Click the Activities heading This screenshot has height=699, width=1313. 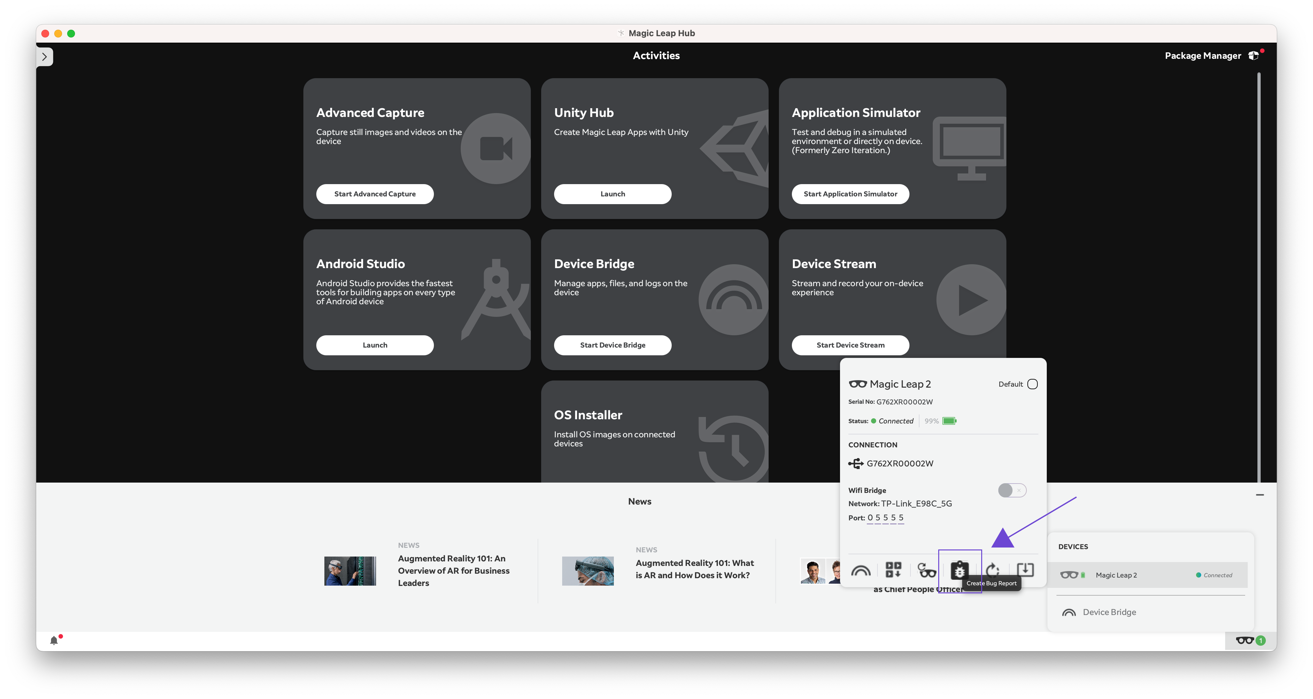click(656, 56)
